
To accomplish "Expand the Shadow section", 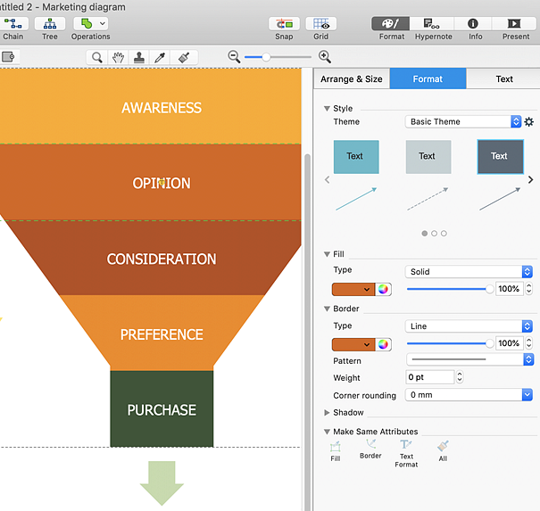I will coord(328,413).
